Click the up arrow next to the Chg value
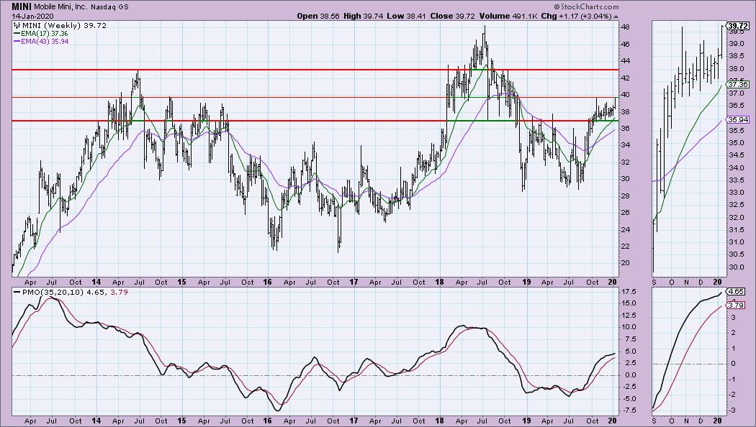The width and height of the screenshot is (756, 427). point(615,16)
